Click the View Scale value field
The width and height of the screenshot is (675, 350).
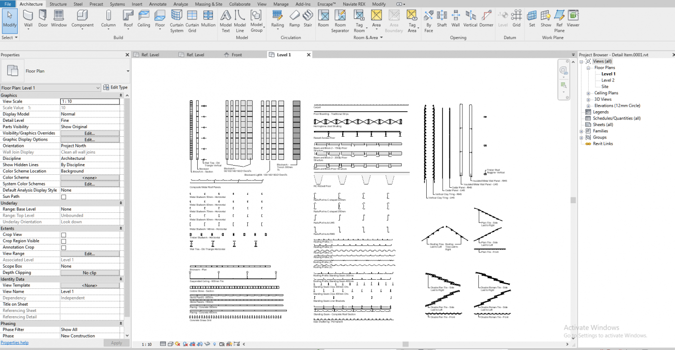(90, 102)
